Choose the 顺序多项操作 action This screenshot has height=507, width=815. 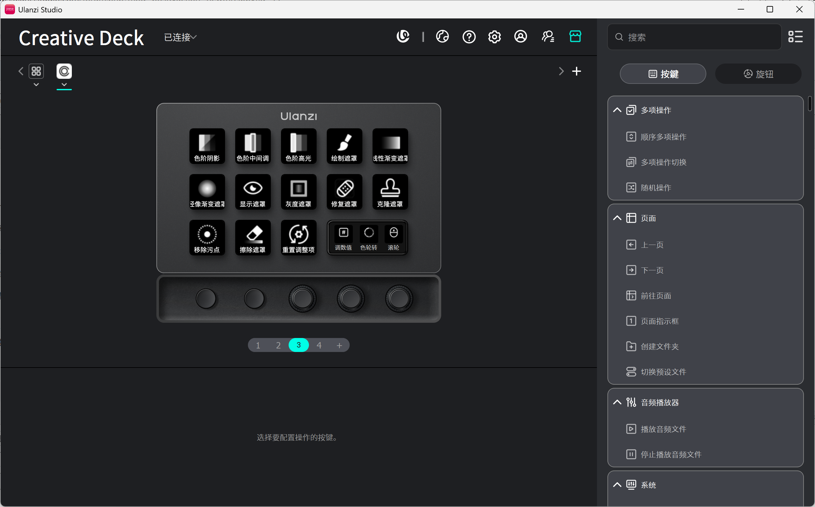(656, 137)
